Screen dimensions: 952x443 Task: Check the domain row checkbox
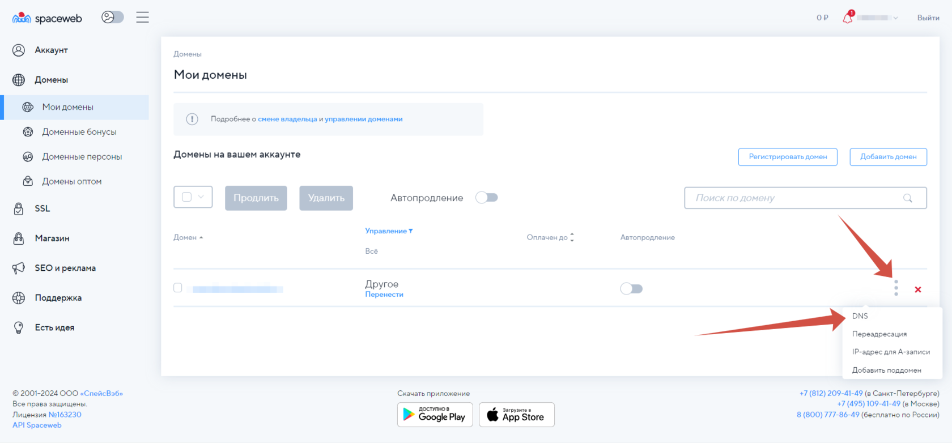point(178,288)
